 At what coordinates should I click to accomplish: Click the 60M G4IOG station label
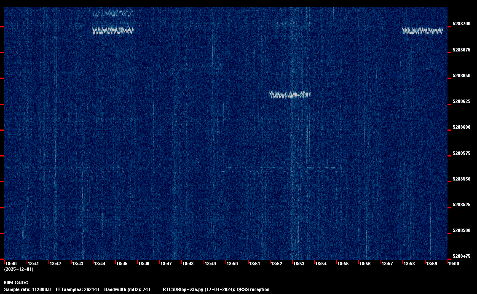point(16,283)
